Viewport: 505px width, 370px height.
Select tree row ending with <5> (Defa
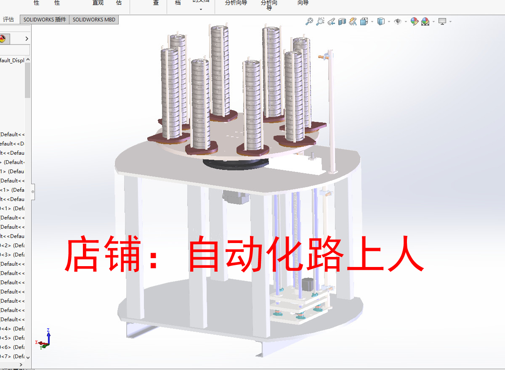tap(13, 338)
